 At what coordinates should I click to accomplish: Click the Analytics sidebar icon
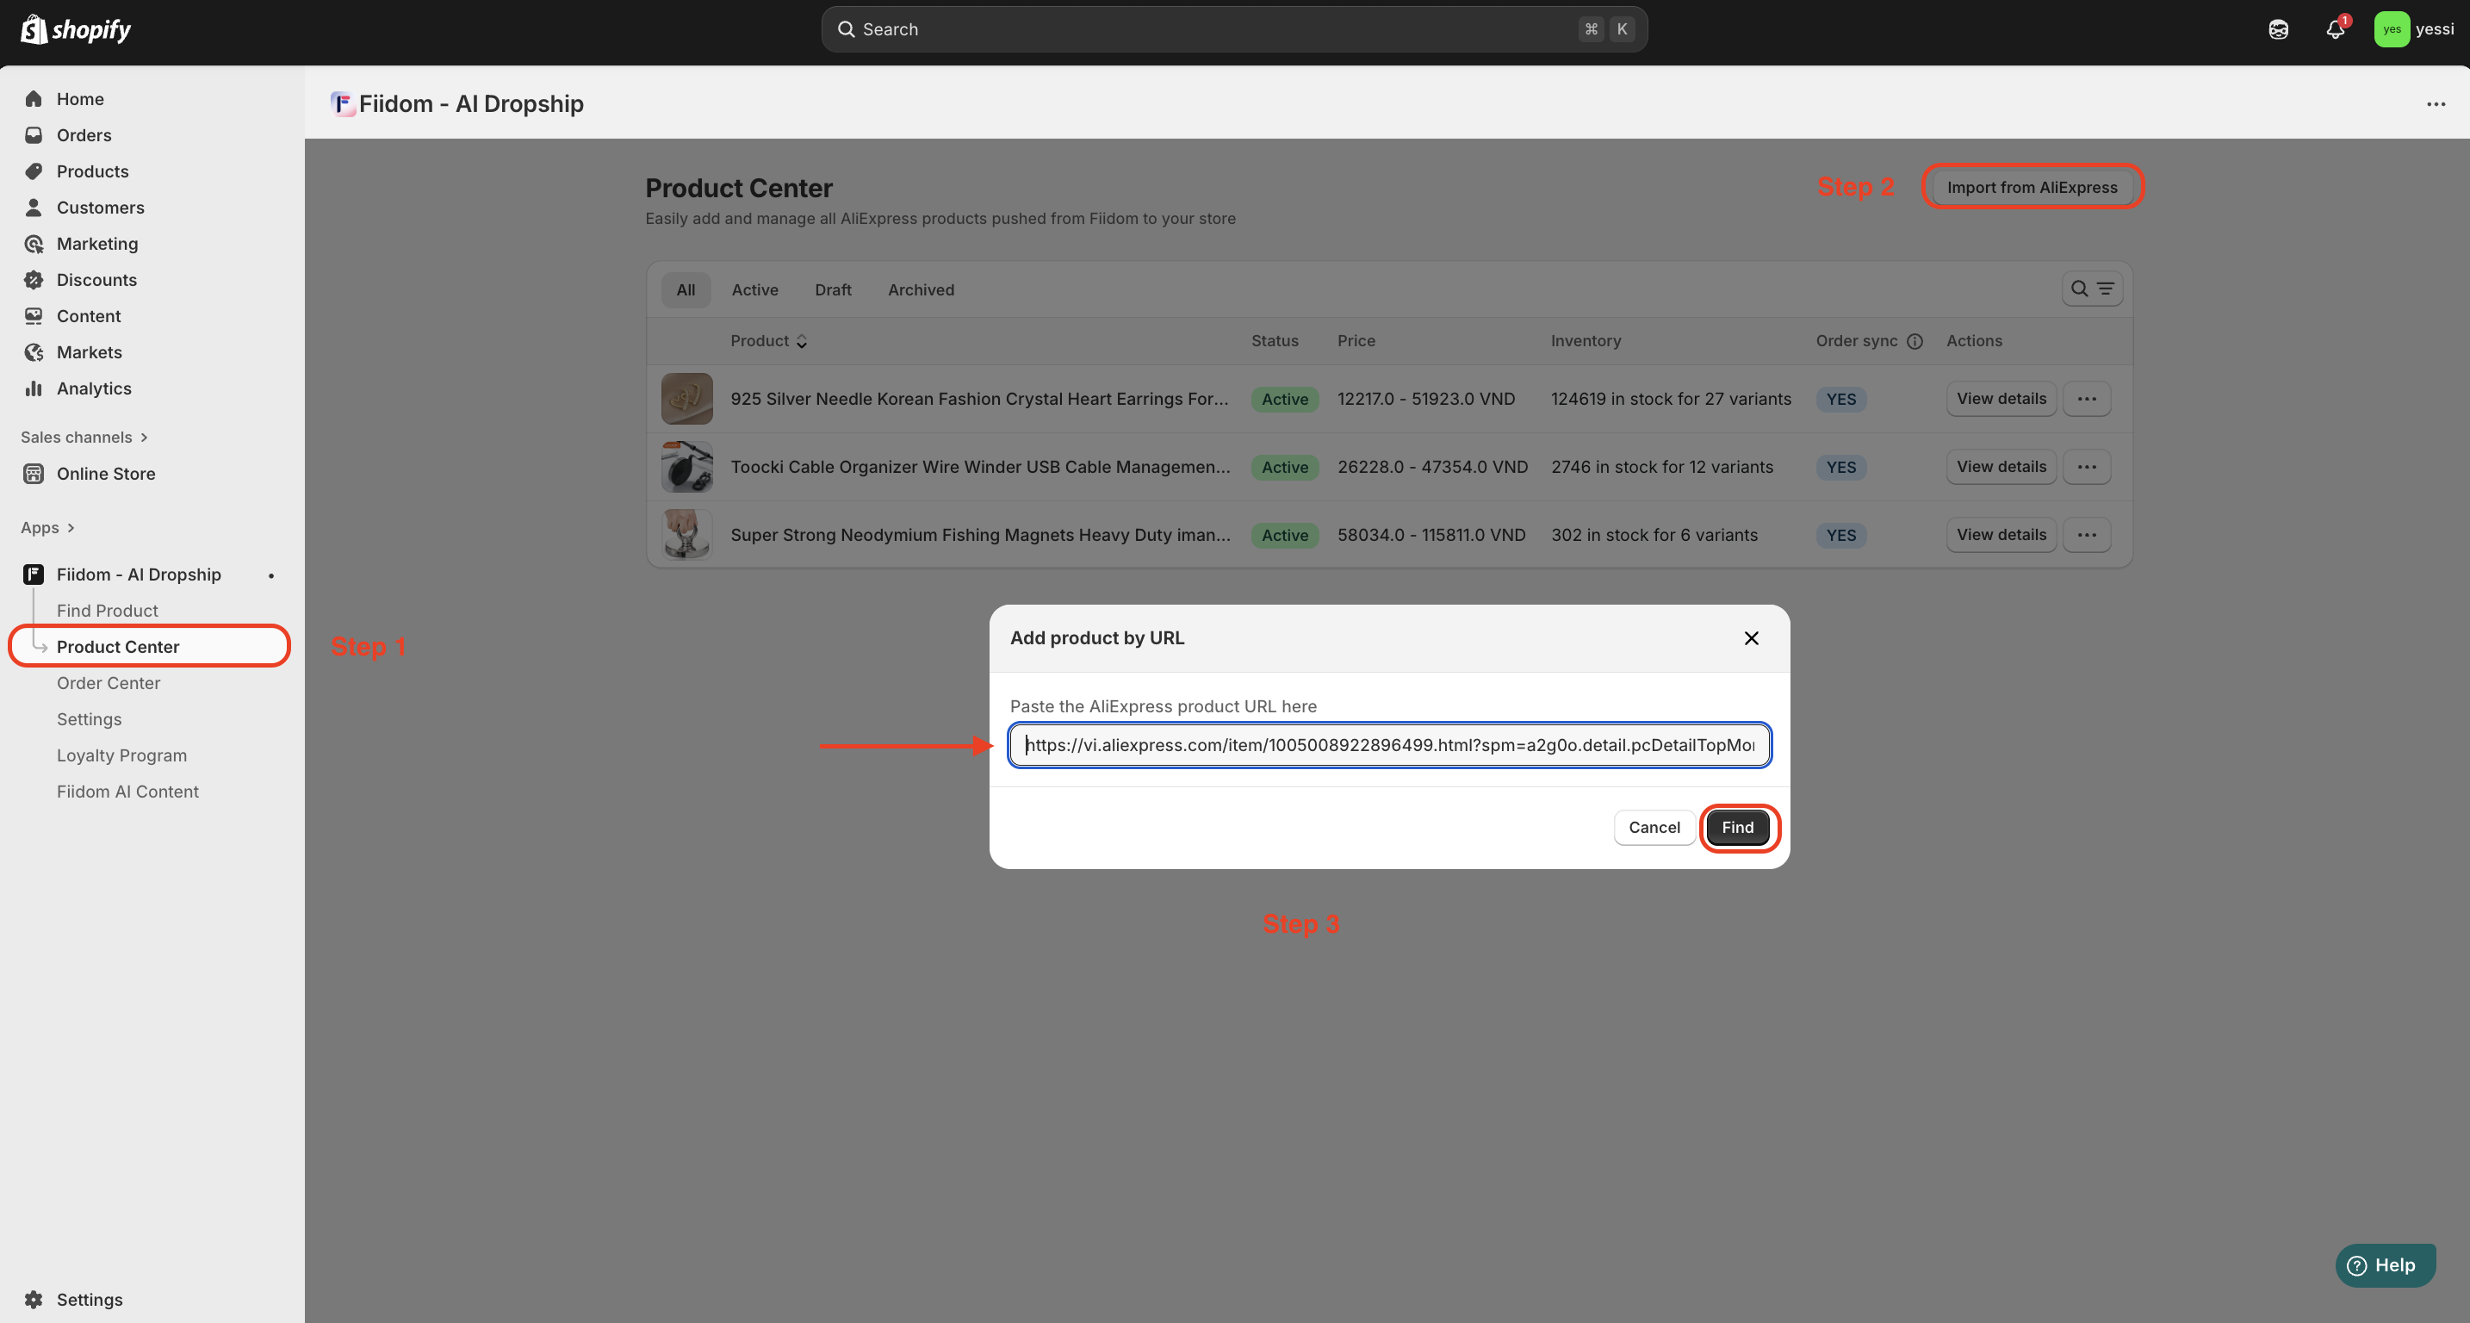click(34, 388)
